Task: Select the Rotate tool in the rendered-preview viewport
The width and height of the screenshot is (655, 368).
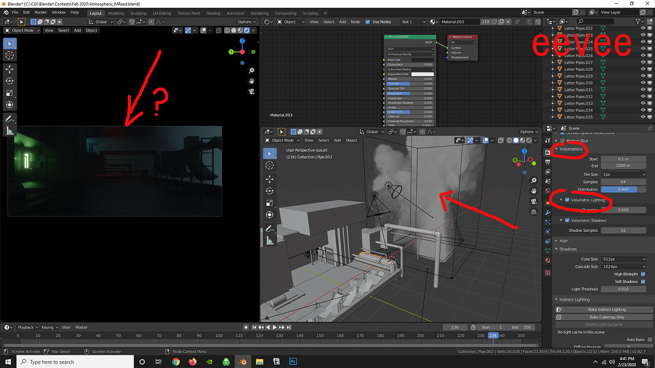Action: [x=10, y=81]
